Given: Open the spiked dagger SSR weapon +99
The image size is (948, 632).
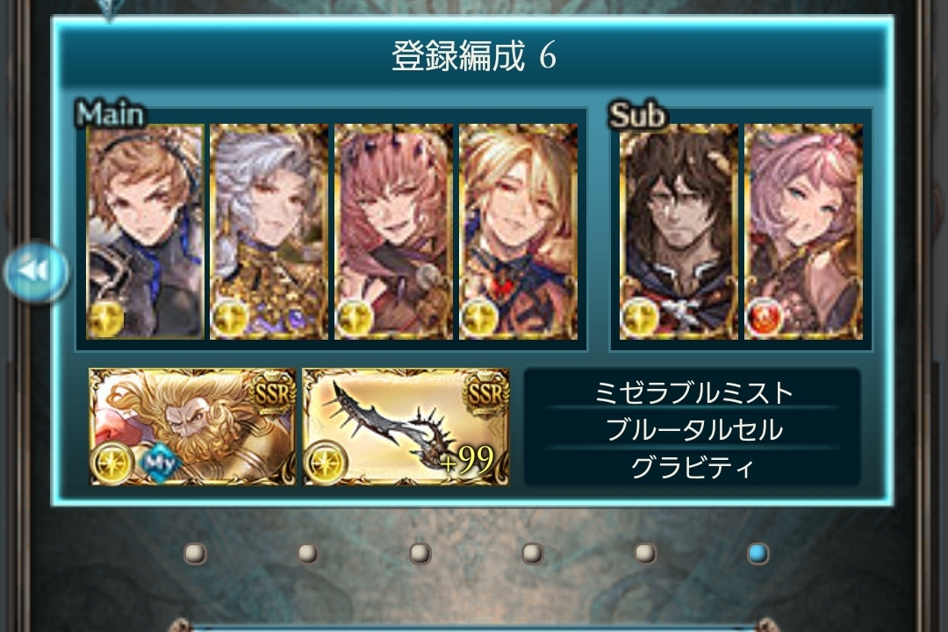Looking at the screenshot, I should point(406,427).
